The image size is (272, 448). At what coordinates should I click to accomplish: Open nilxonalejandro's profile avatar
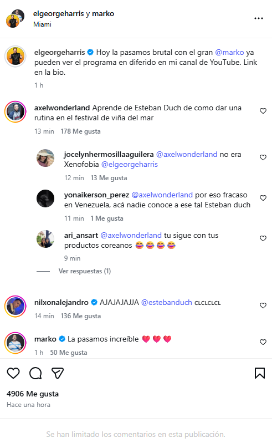click(x=16, y=306)
